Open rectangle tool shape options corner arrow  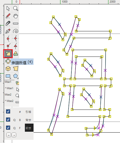pyautogui.click(x=10, y=78)
